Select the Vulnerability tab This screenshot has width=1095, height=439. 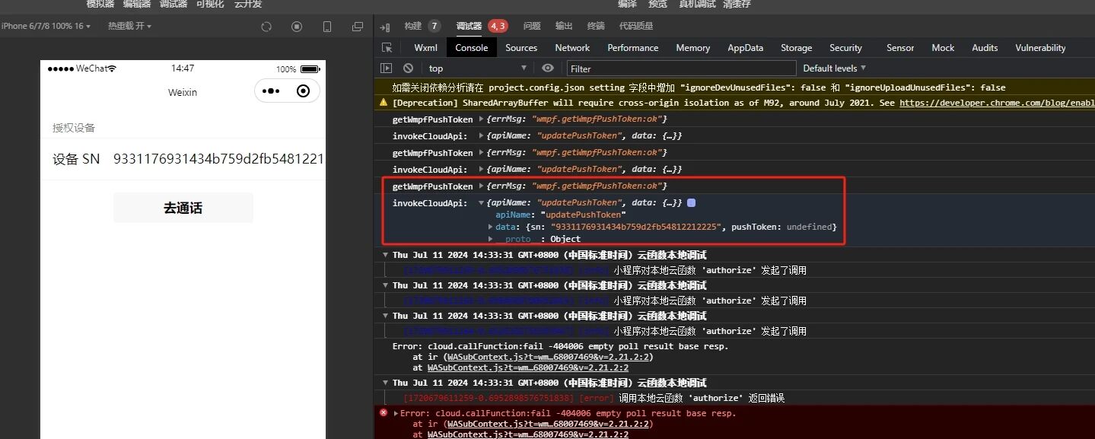pos(1040,48)
